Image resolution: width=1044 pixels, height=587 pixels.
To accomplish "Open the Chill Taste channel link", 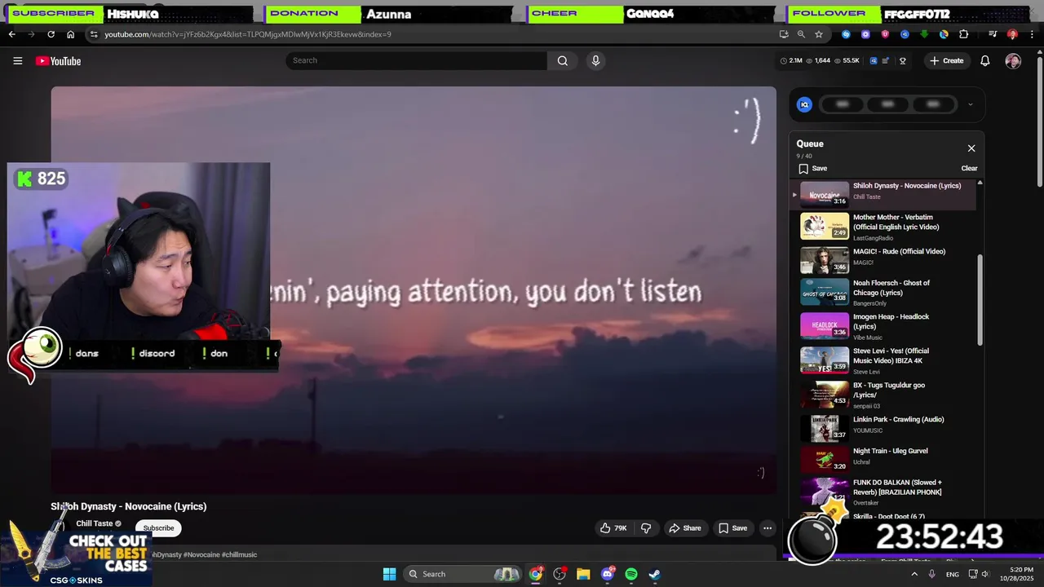I will coord(95,523).
